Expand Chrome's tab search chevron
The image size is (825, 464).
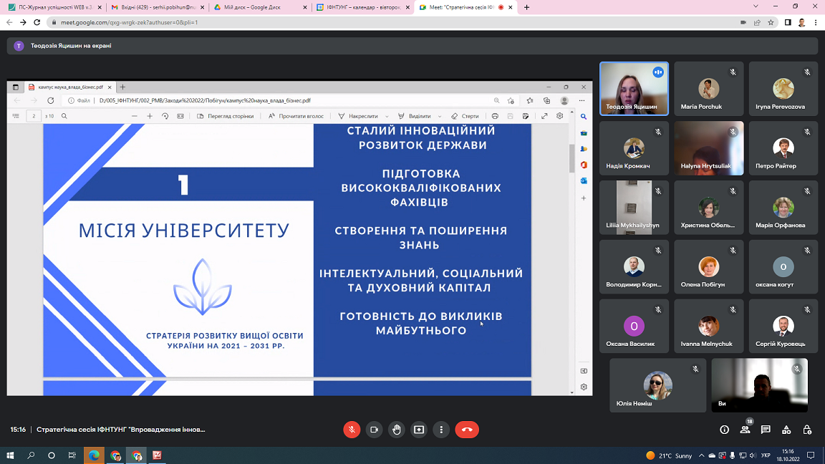756,6
